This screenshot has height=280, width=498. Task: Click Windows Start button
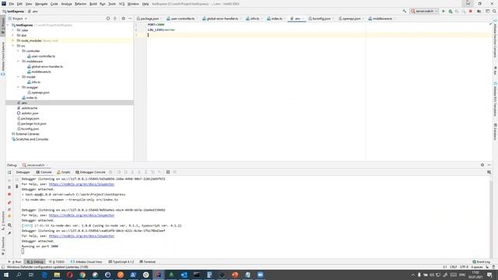pyautogui.click(x=6, y=275)
